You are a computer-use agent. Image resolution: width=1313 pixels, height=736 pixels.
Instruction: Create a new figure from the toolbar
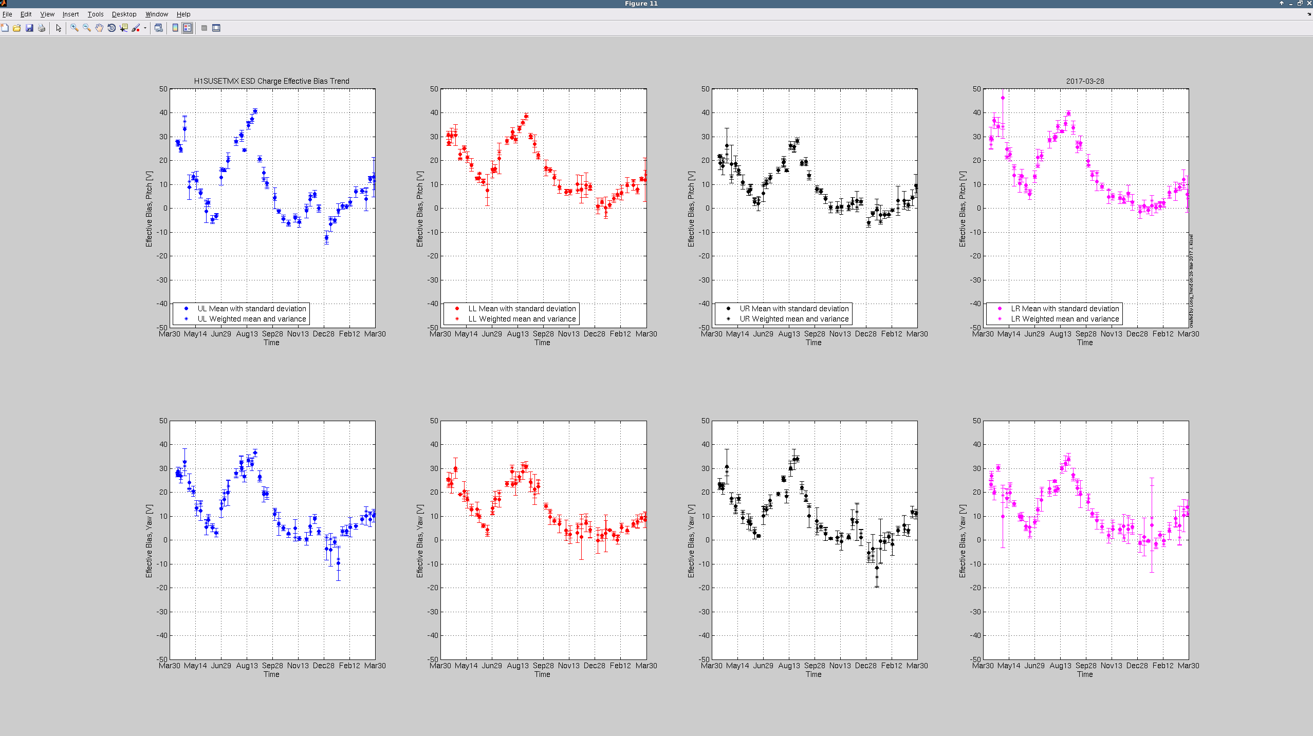(x=5, y=28)
